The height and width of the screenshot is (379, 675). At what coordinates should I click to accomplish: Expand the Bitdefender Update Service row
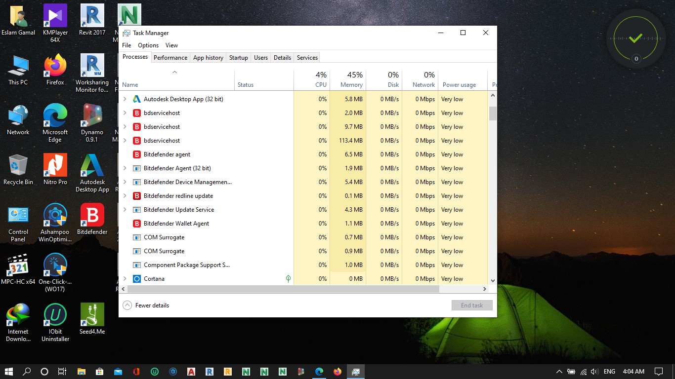pyautogui.click(x=125, y=210)
